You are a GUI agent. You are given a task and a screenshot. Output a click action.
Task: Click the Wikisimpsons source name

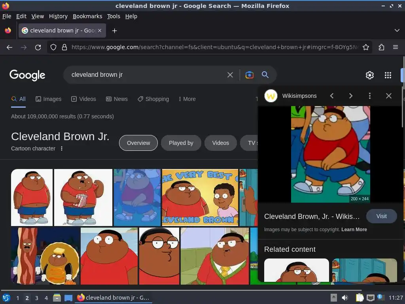click(299, 96)
